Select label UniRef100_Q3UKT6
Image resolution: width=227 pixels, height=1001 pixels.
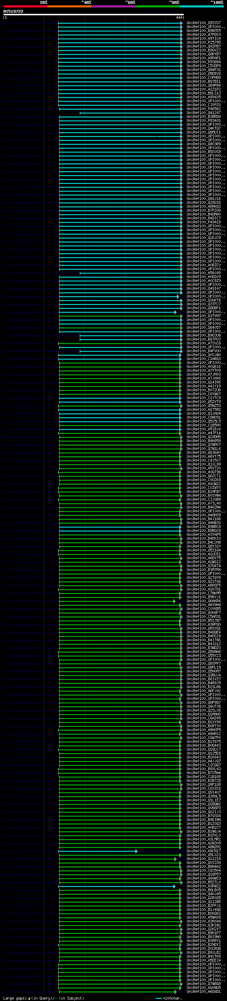point(204,300)
